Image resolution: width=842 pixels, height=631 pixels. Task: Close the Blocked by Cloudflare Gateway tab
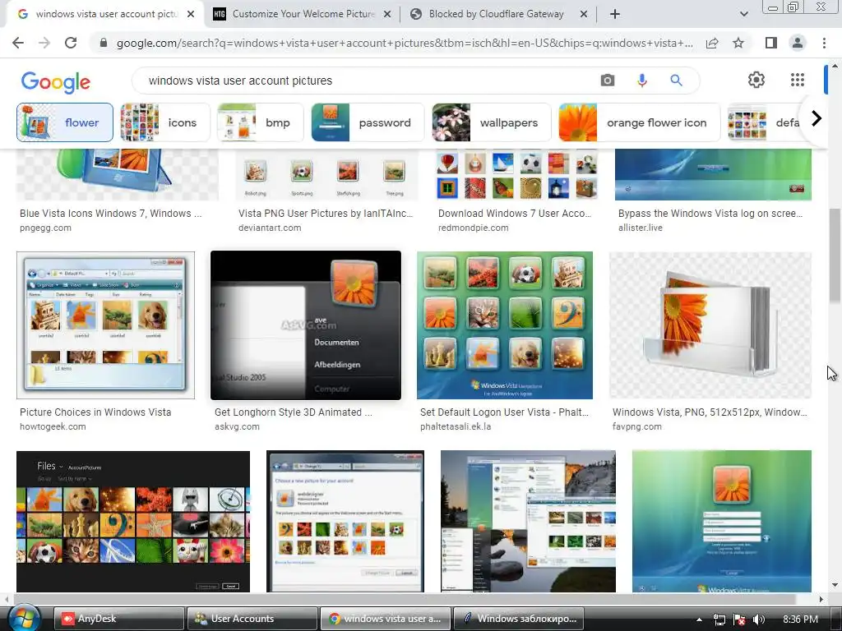[584, 15]
